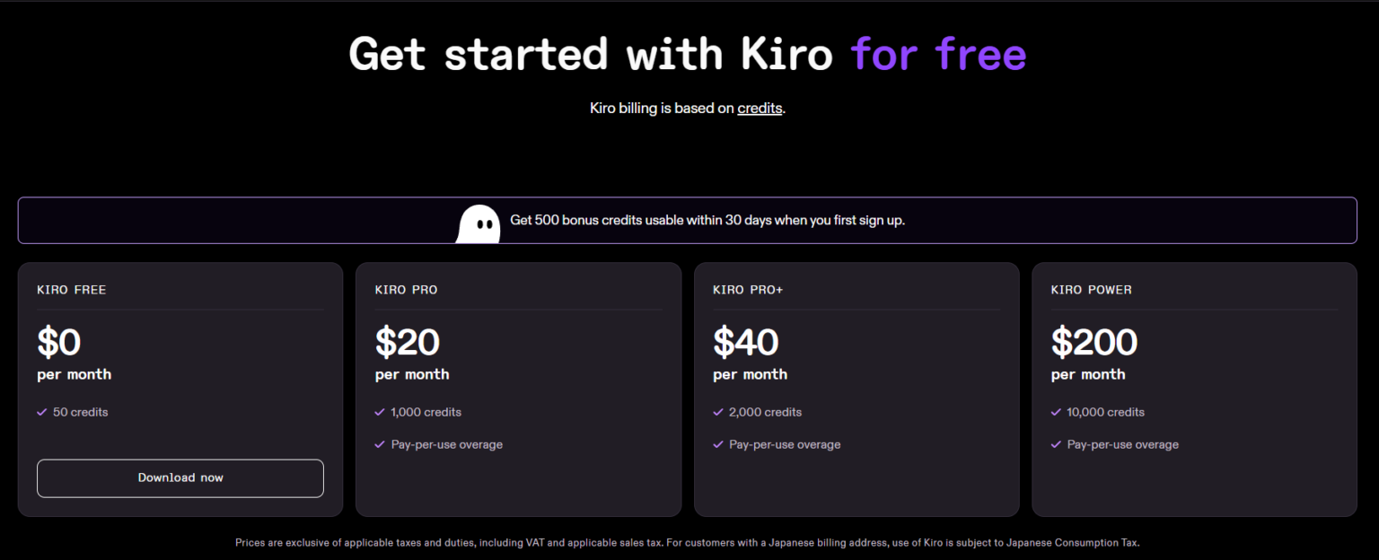Screen dimensions: 1379x560
Task: Click the checkmark beside 1,000 credits
Action: point(380,412)
